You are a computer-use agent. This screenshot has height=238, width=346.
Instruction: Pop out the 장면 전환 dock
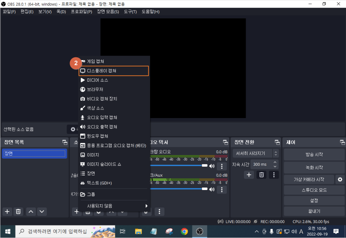tap(277, 142)
